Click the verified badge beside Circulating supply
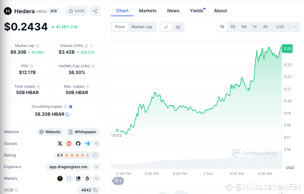The image size is (304, 194). point(71,107)
